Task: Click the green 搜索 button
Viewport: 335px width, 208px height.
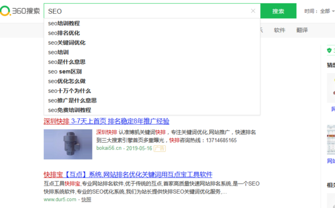Action: pos(278,11)
